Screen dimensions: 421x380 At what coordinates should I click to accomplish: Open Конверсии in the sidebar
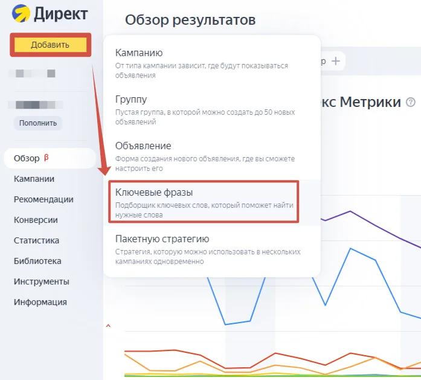pyautogui.click(x=36, y=220)
